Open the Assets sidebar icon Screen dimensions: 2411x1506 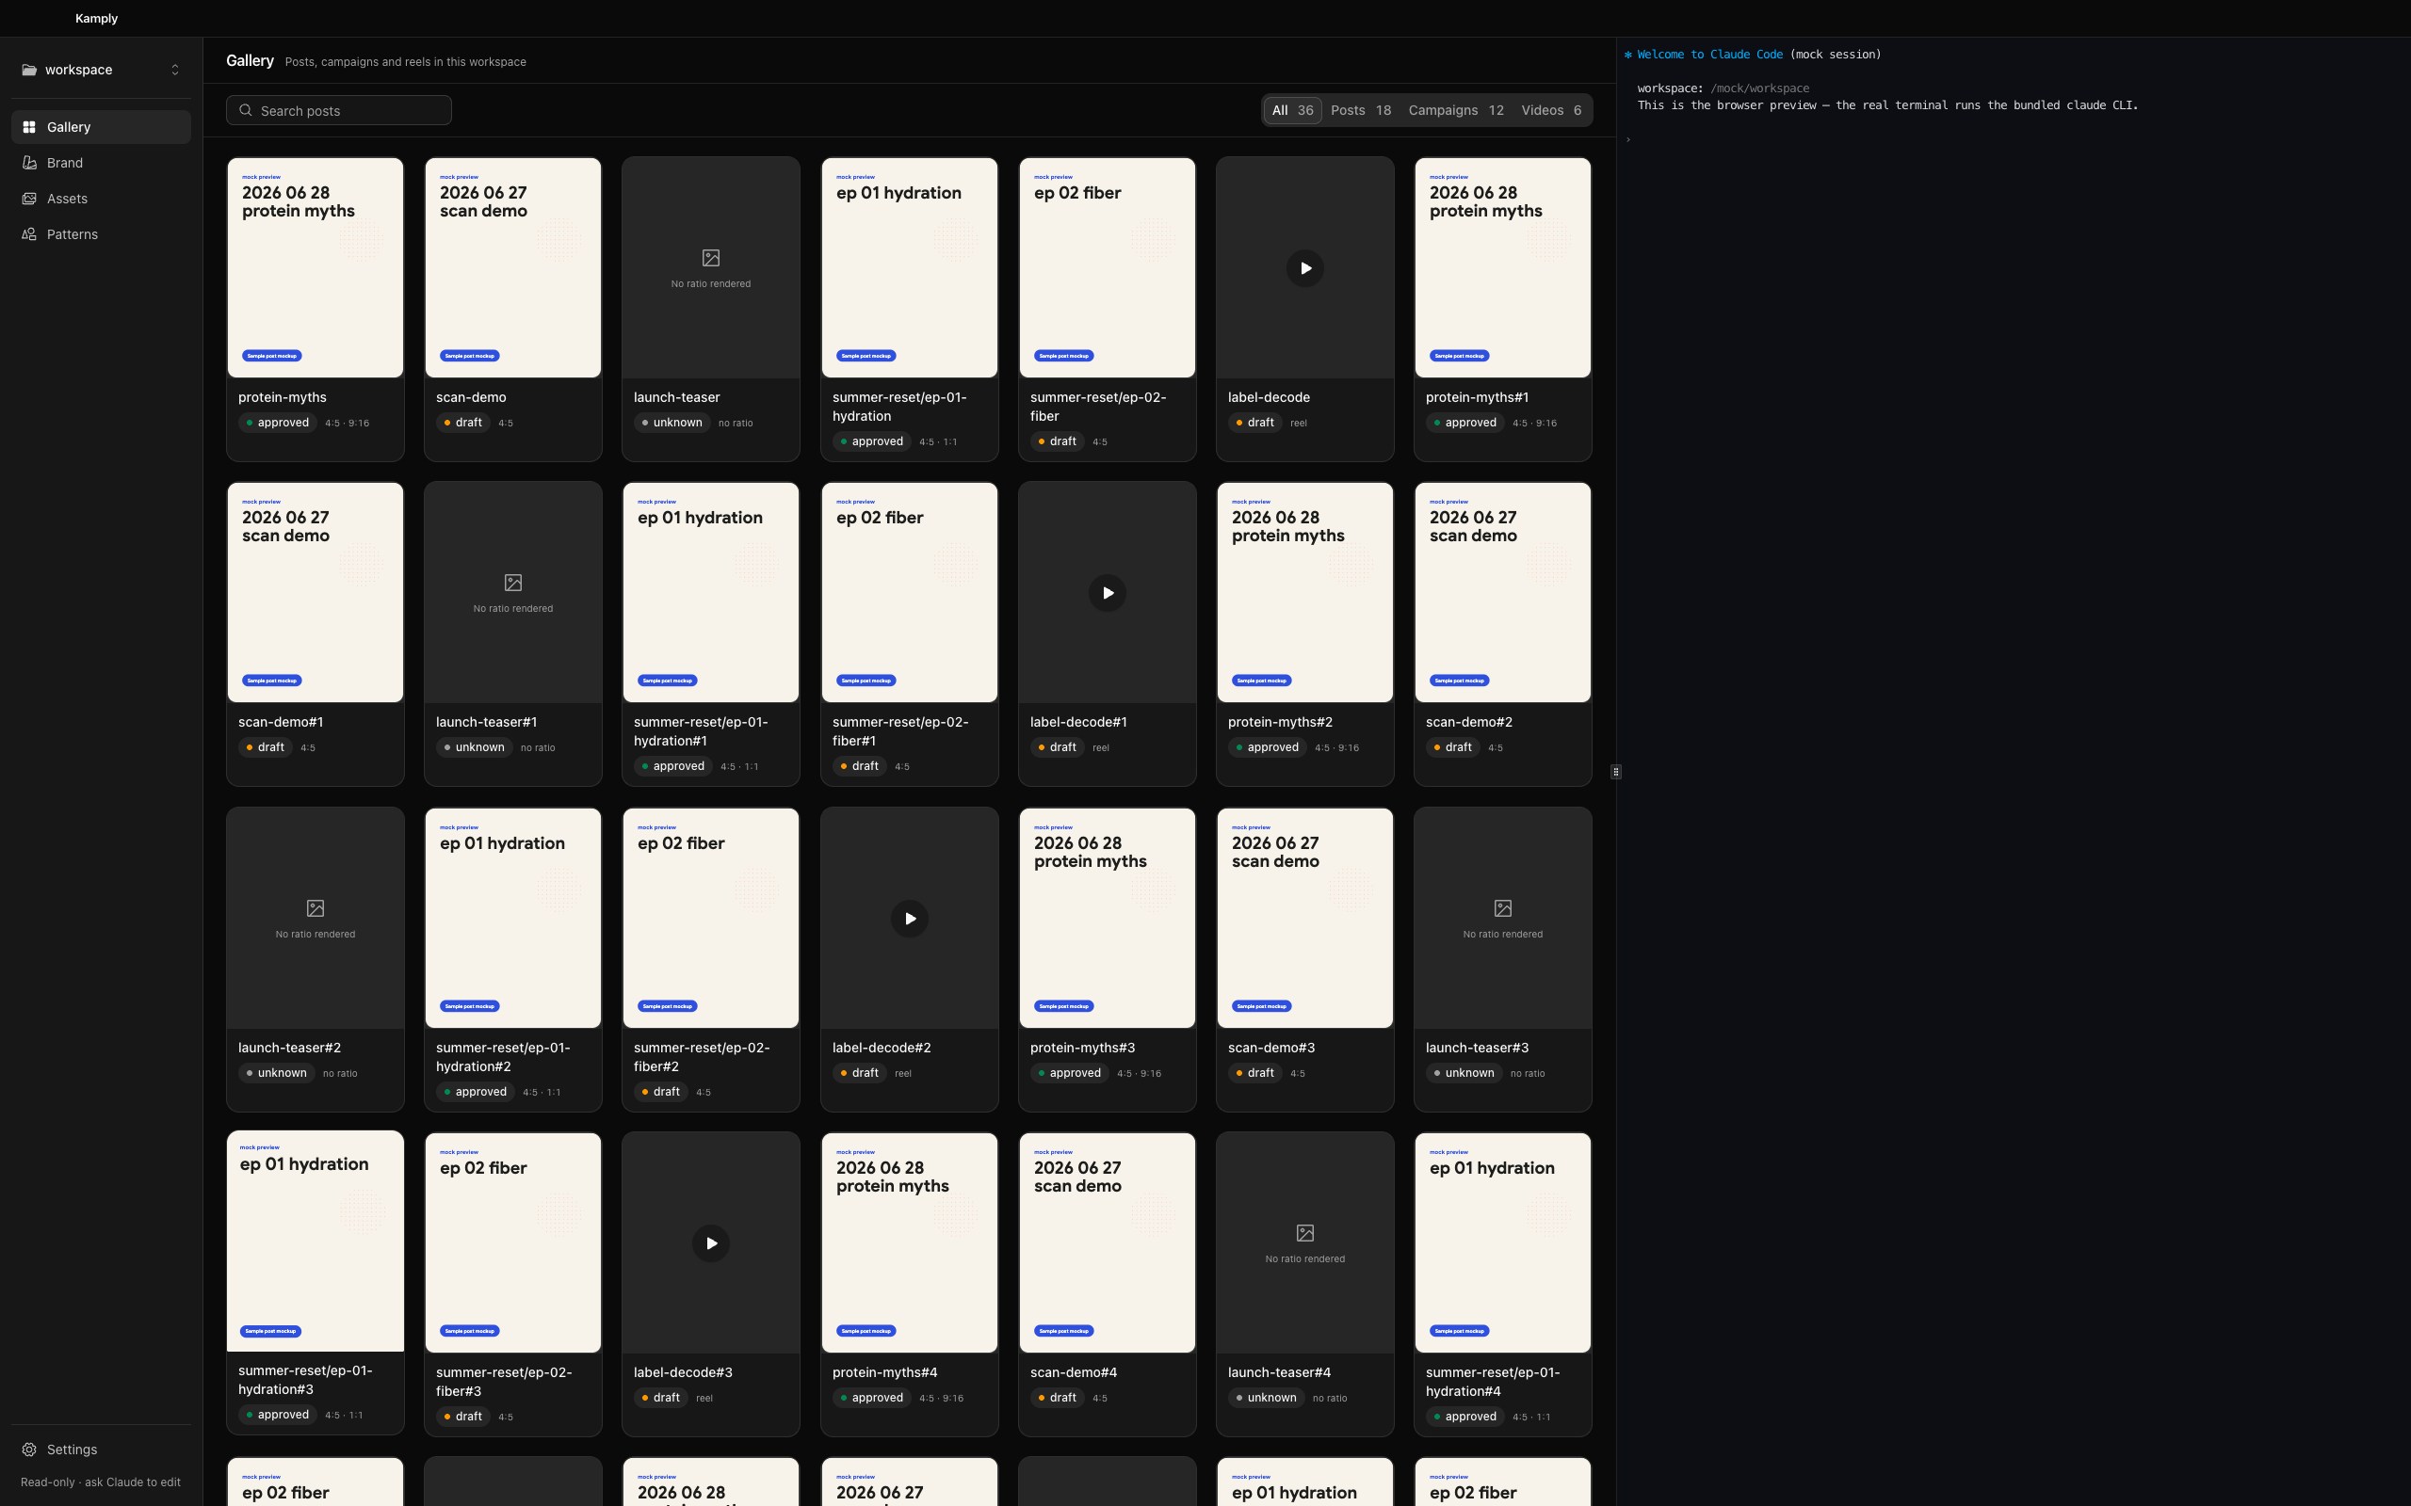pyautogui.click(x=30, y=199)
